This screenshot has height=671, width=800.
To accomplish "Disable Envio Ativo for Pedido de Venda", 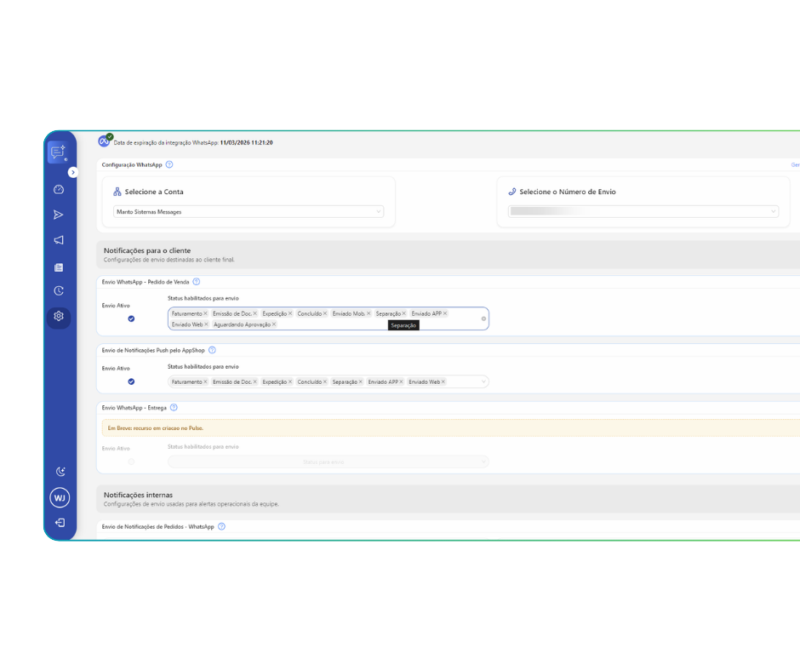I will (x=130, y=318).
